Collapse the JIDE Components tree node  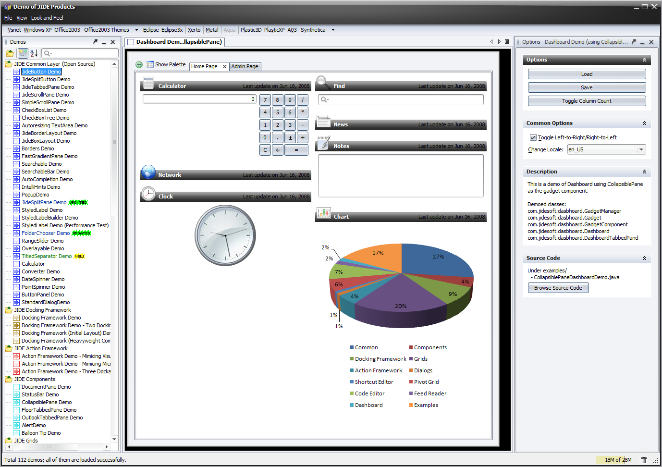click(x=9, y=379)
